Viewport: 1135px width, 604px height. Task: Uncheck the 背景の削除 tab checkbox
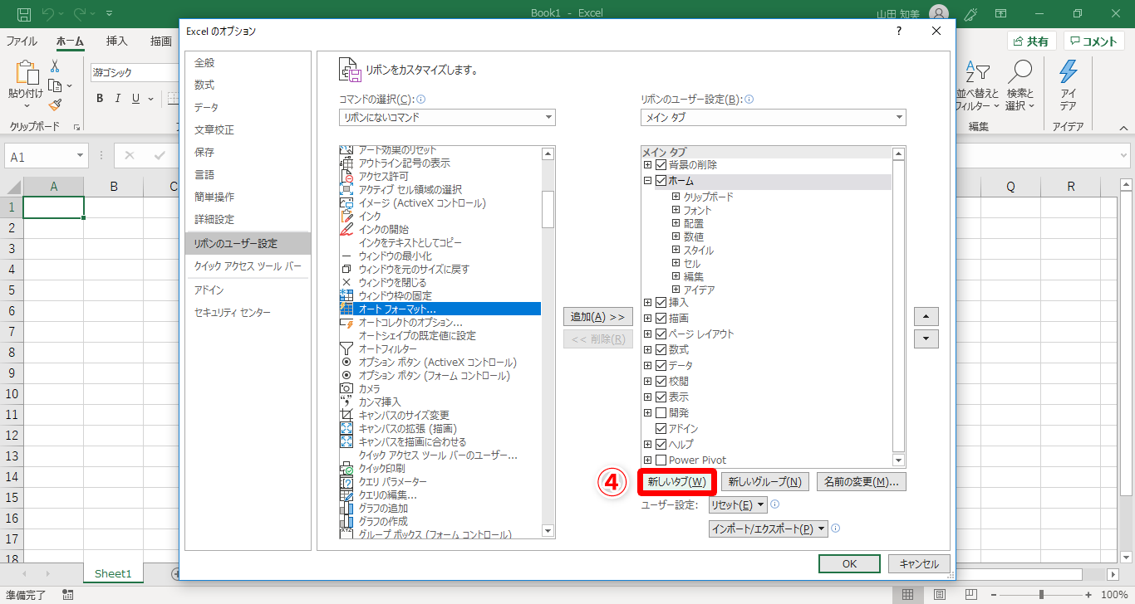661,165
